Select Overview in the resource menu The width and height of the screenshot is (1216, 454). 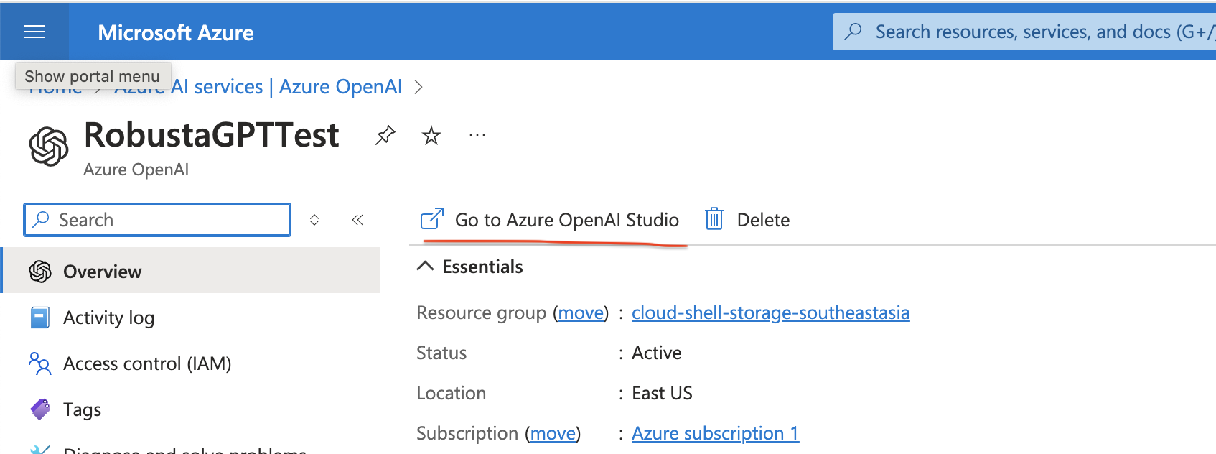[x=191, y=271]
